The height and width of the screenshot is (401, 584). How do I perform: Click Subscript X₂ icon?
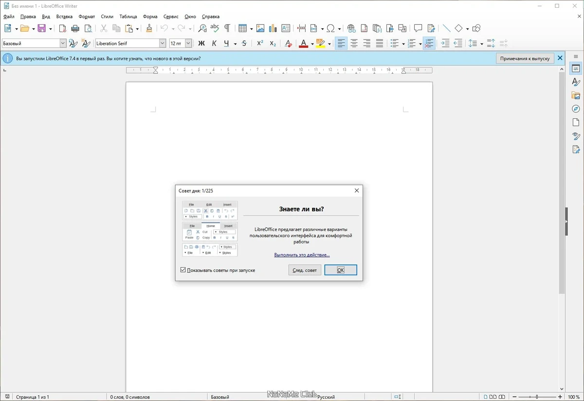[x=273, y=43]
